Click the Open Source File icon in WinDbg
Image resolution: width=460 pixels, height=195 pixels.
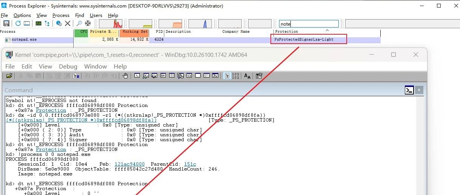click(9, 76)
